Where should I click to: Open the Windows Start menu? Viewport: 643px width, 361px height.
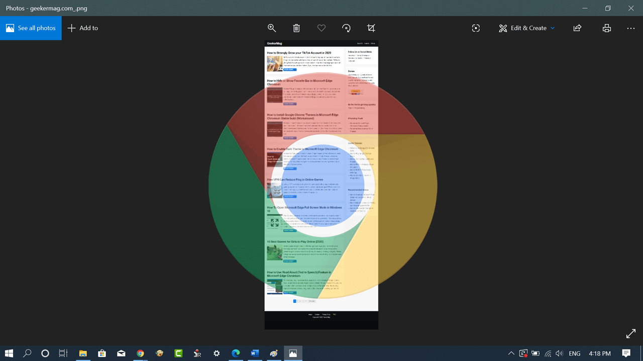(9, 353)
